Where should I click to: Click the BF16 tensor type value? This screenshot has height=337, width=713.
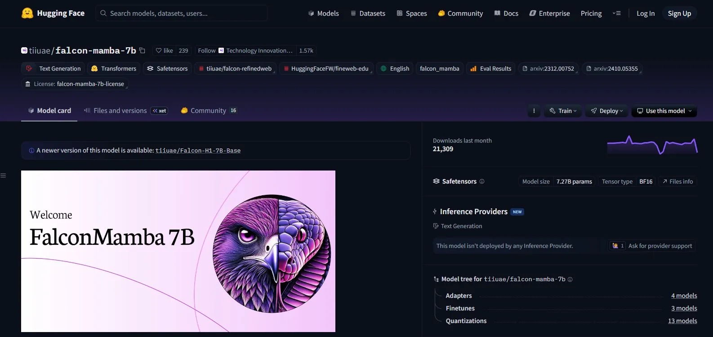[646, 181]
